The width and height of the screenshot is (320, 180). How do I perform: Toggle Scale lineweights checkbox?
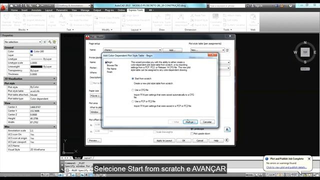[x=154, y=132]
